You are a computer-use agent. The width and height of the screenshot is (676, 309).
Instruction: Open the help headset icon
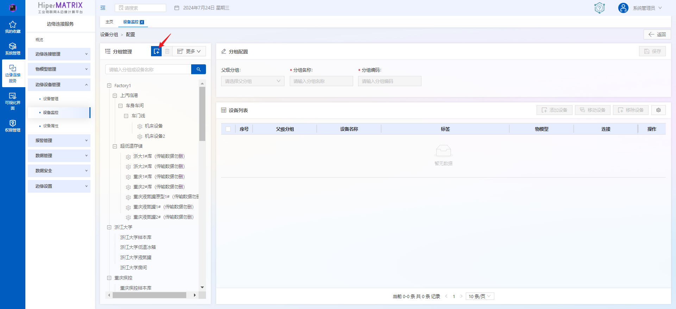[599, 8]
